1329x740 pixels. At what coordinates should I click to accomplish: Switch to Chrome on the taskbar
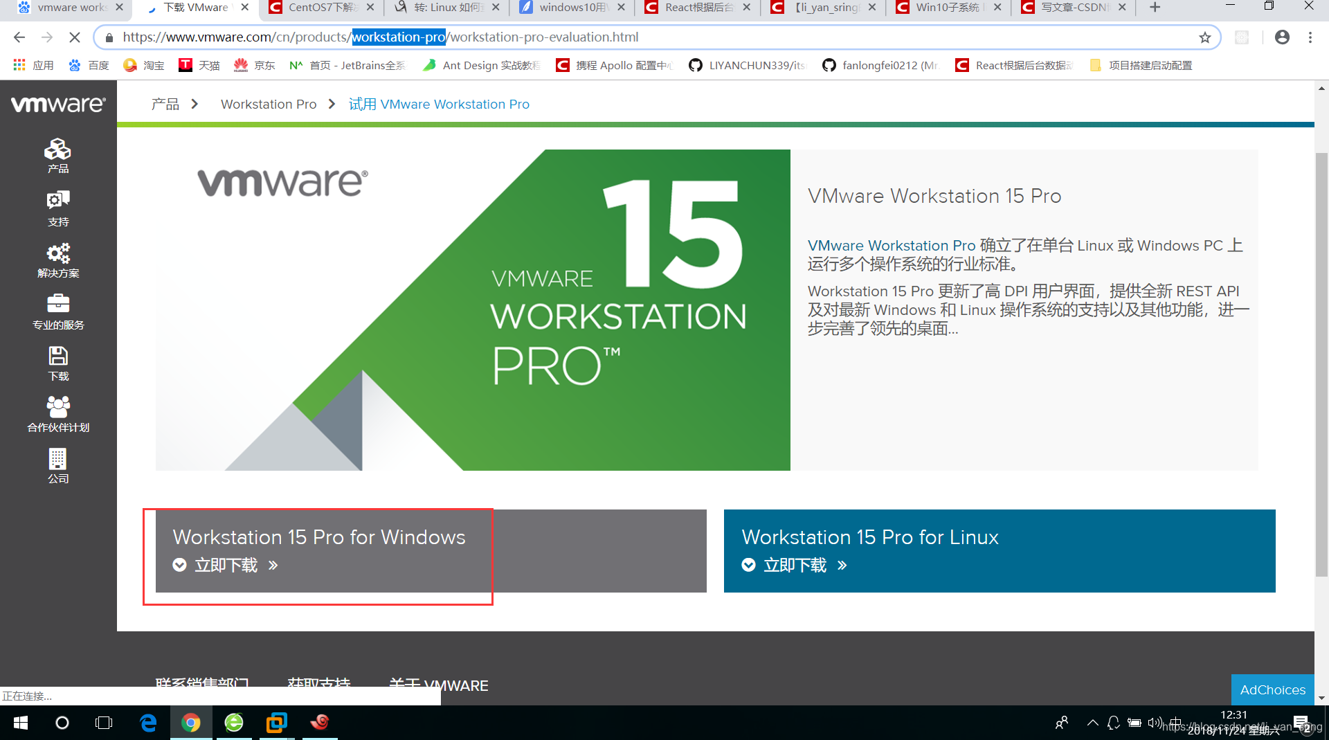pyautogui.click(x=191, y=723)
